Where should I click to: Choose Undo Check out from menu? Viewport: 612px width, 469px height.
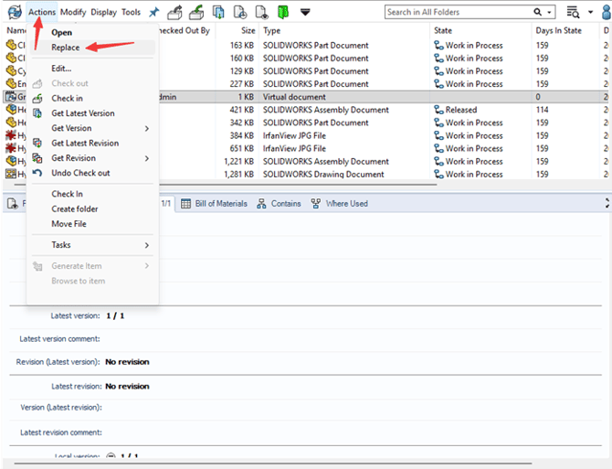pyautogui.click(x=80, y=173)
